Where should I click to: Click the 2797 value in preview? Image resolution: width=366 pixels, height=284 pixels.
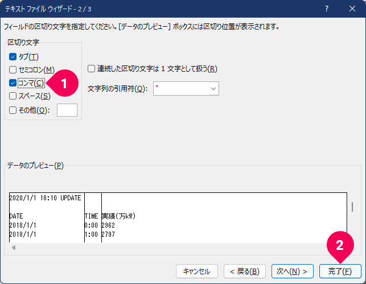108,234
